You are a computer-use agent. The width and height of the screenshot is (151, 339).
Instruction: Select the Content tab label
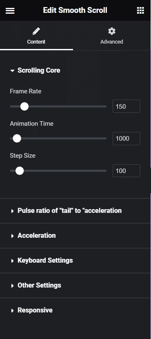(36, 41)
